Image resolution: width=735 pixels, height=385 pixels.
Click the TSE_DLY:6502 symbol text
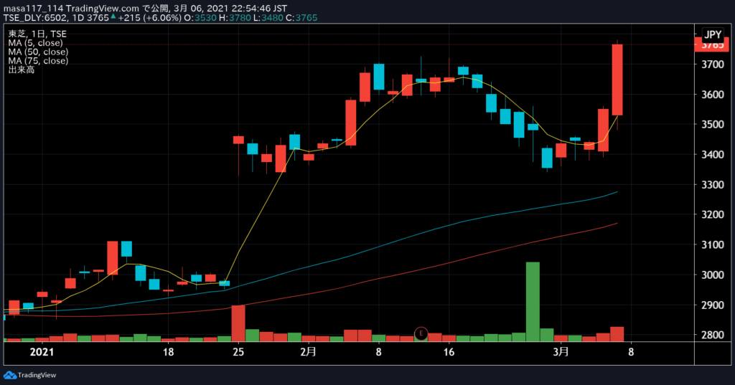(x=35, y=18)
